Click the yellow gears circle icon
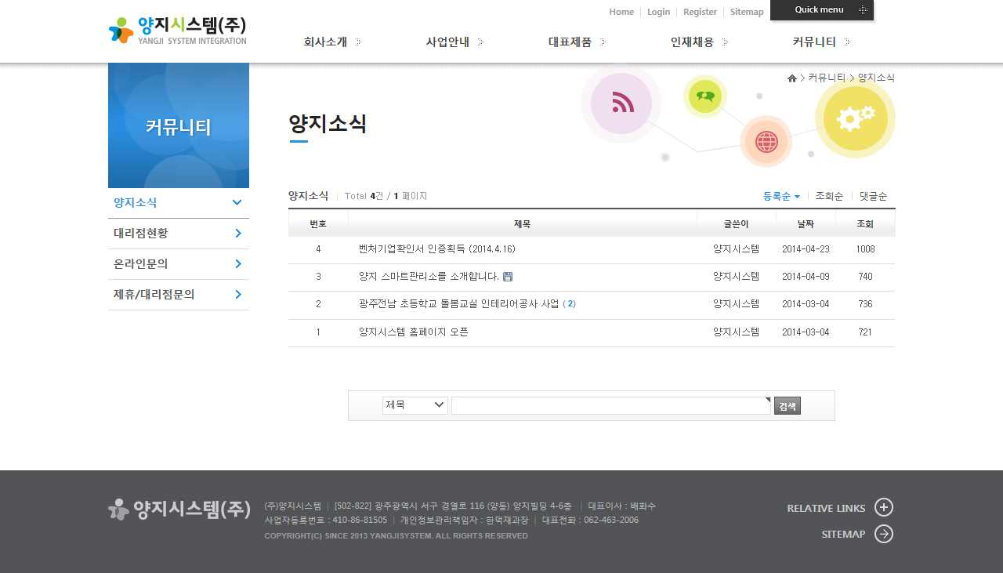Screen dimensions: 1003x573 856,118
